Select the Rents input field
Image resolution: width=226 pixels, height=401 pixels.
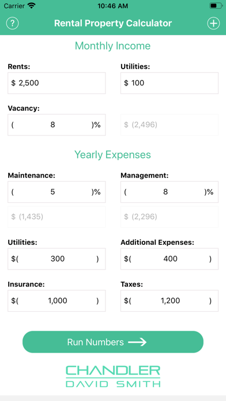point(56,83)
